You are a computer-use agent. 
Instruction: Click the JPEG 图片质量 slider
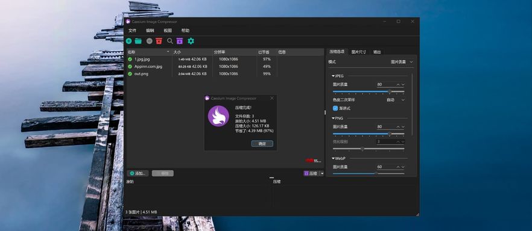pos(368,91)
